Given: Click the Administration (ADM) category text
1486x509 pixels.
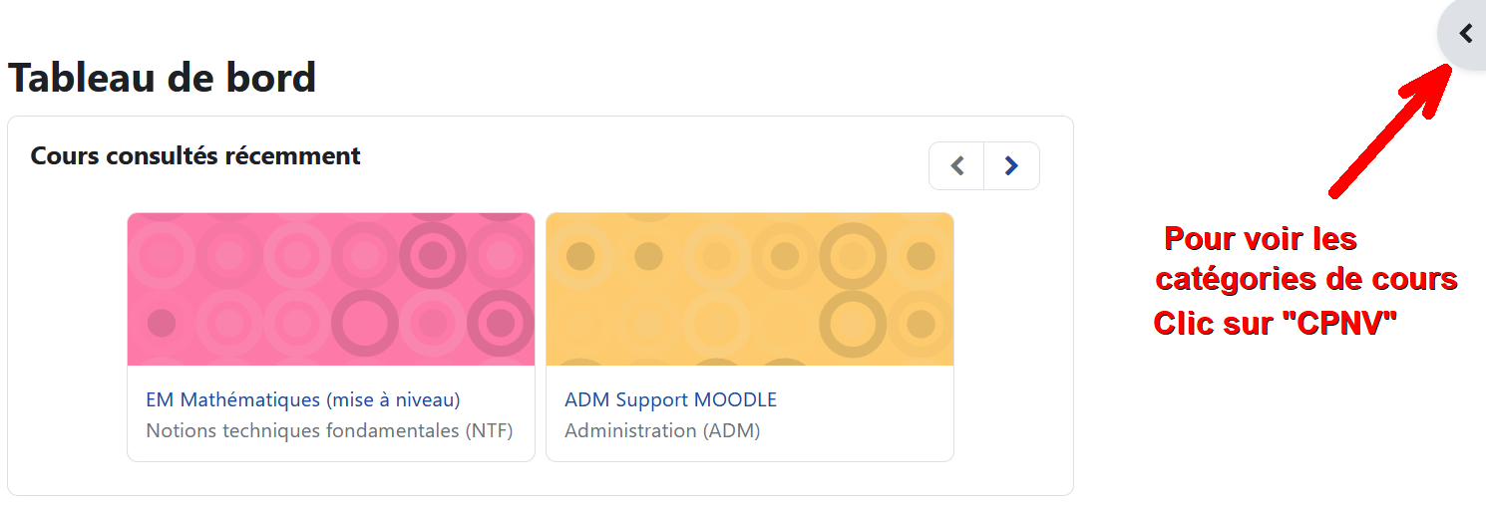Looking at the screenshot, I should 662,430.
